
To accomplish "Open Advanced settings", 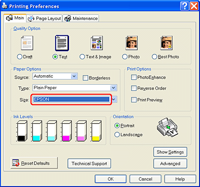I will [x=170, y=164].
